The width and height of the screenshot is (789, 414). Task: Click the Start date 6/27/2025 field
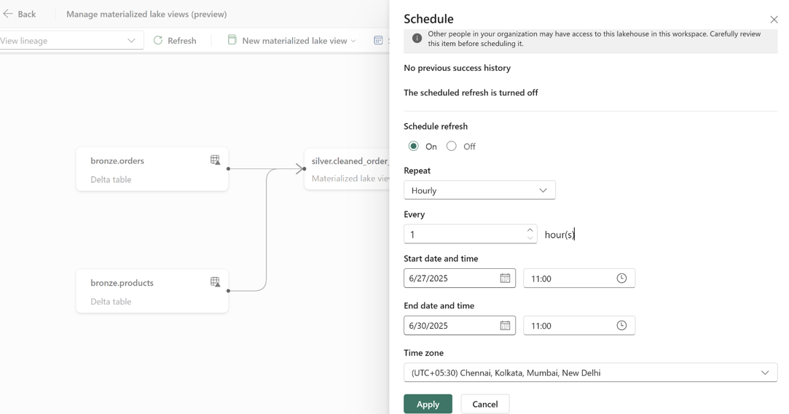(460, 278)
